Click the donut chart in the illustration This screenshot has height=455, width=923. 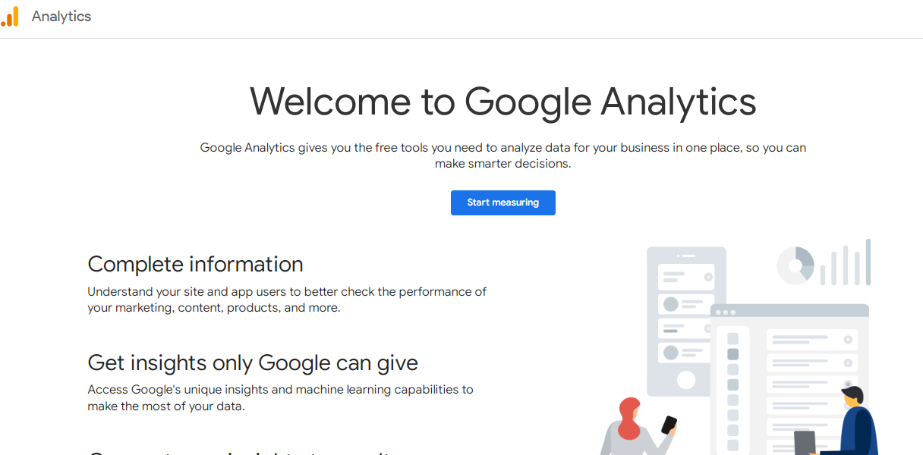coord(795,265)
